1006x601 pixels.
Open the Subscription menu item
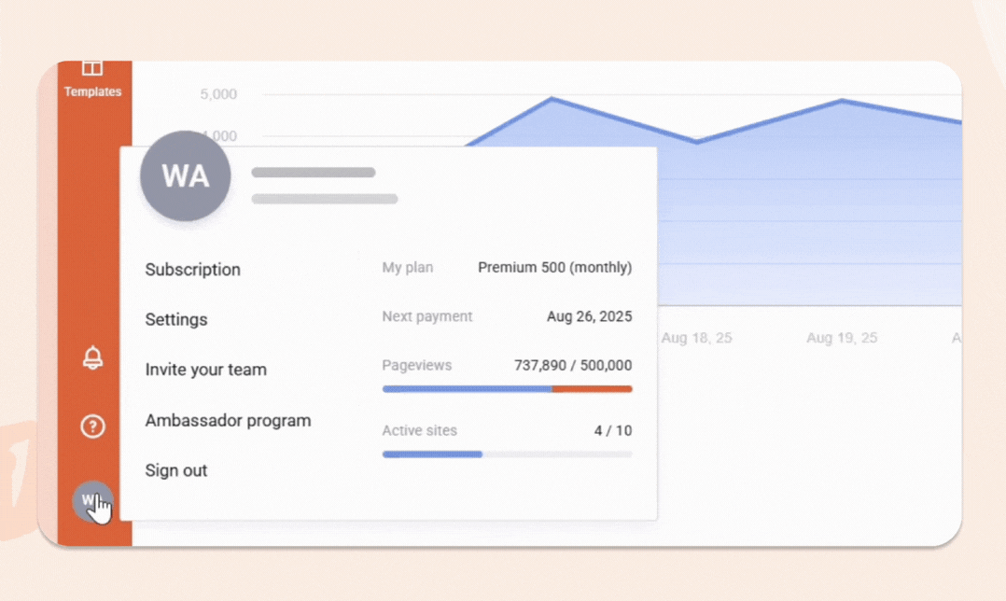tap(193, 270)
